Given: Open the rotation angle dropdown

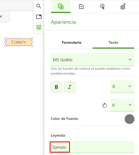Looking at the screenshot, I should [122, 105].
